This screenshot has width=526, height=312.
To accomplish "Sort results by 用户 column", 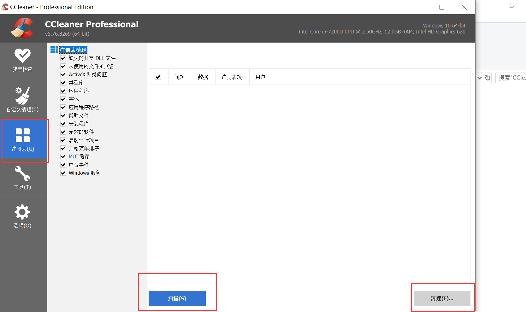I will 261,77.
